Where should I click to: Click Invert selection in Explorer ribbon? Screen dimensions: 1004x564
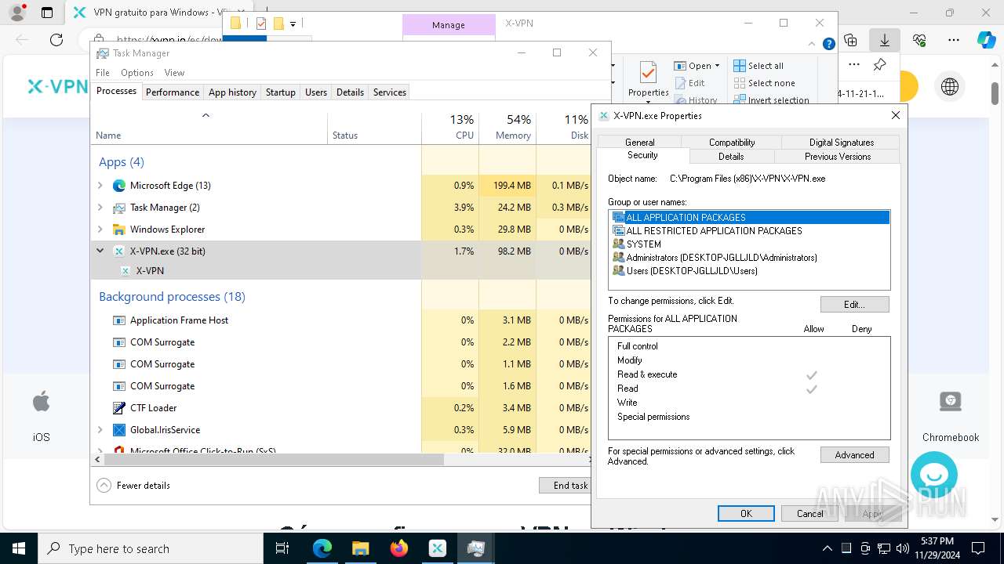771,100
